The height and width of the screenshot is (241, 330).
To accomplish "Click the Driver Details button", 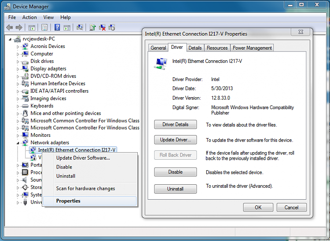I will click(175, 124).
